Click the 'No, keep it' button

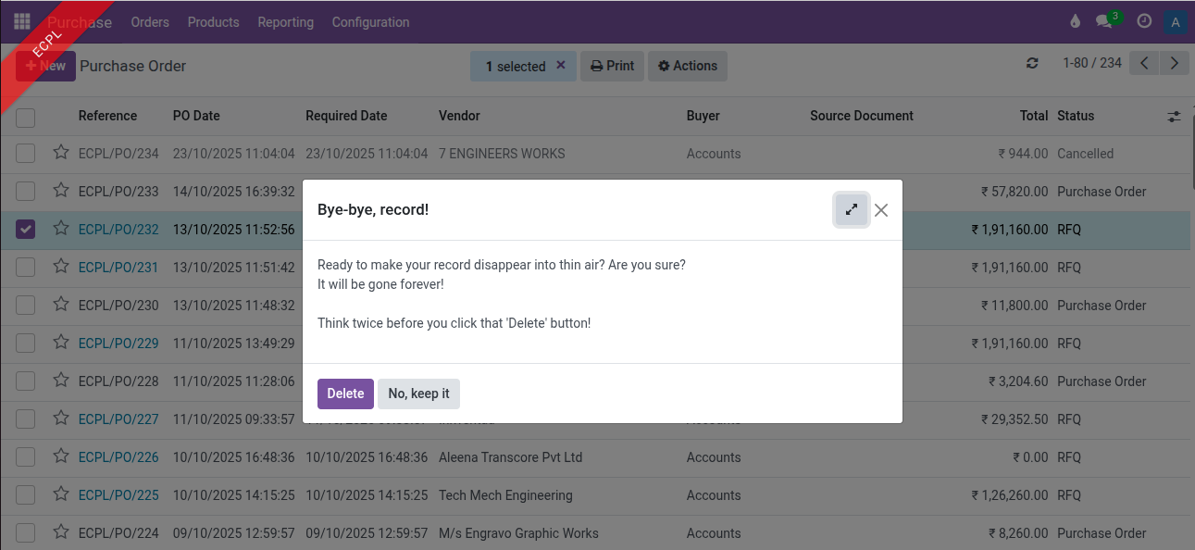pyautogui.click(x=418, y=394)
